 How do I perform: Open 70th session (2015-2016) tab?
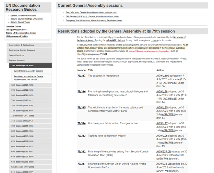[x=22, y=126]
